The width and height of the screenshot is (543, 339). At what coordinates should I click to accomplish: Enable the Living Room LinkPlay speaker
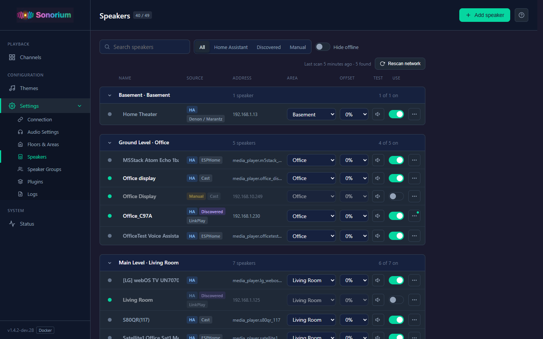(396, 300)
